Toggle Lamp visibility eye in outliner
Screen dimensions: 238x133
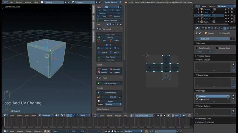[226, 12]
